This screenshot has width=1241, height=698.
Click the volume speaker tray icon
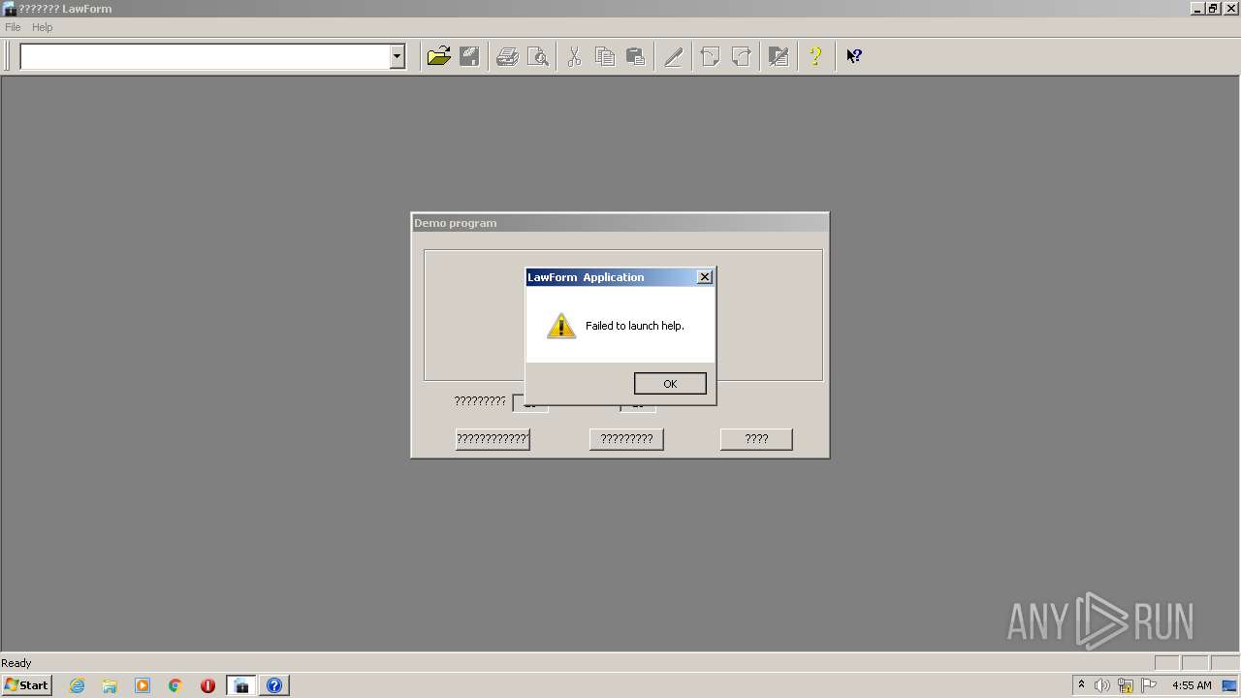click(1102, 685)
